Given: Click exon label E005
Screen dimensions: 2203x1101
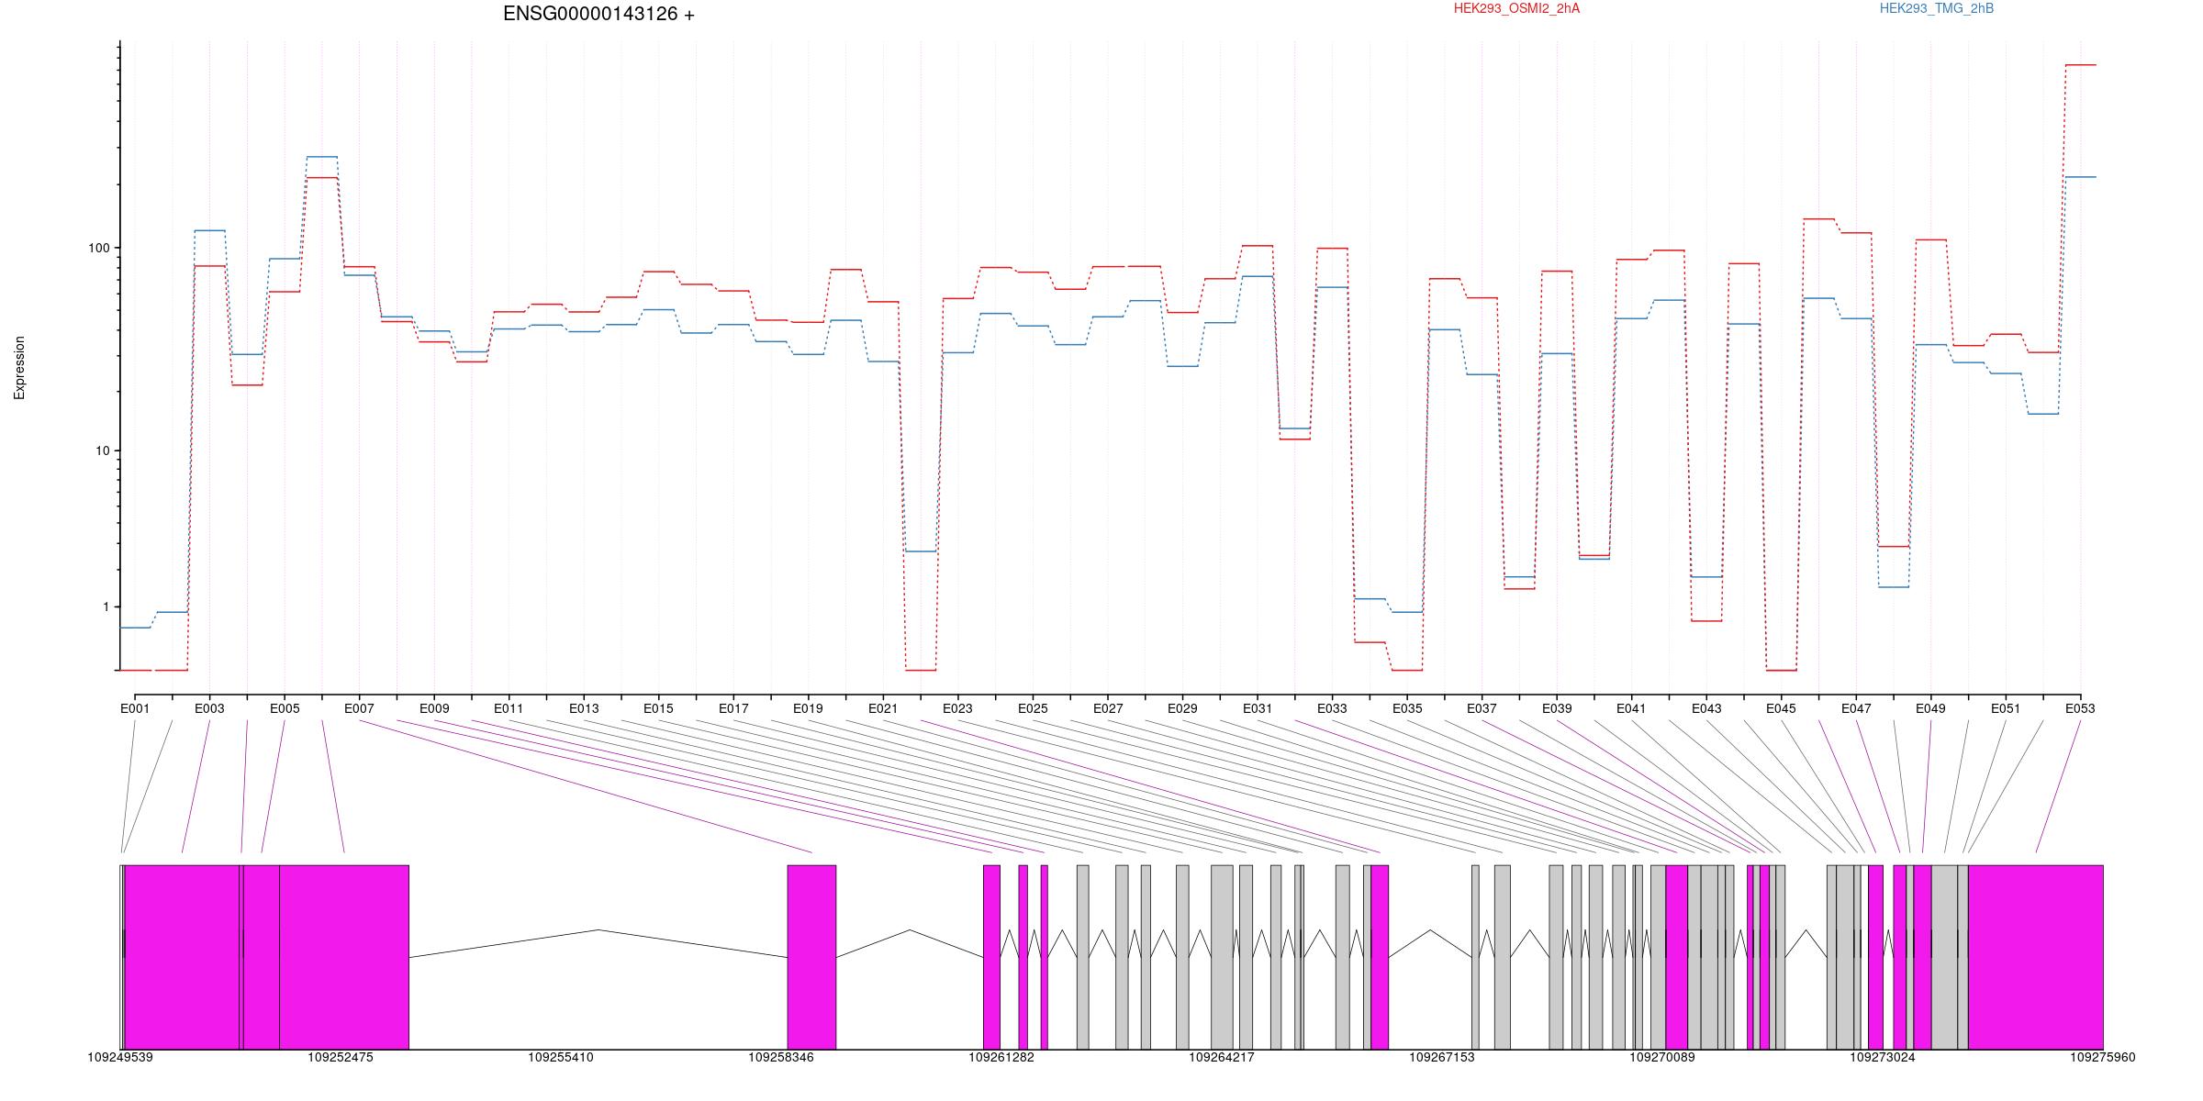Looking at the screenshot, I should tap(285, 708).
